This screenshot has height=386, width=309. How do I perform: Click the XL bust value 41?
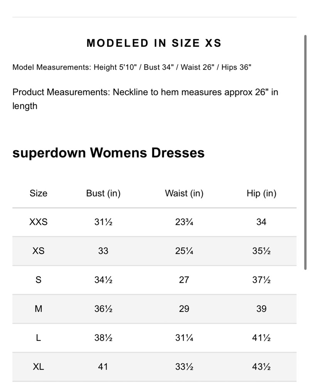tap(103, 367)
